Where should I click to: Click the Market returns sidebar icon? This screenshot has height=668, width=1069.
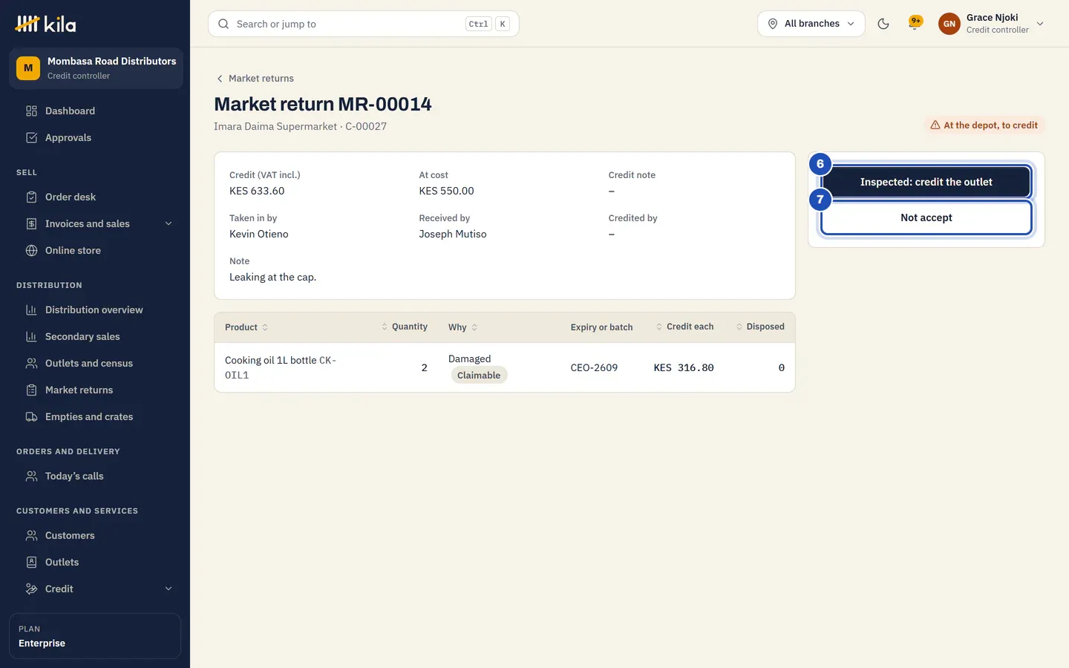point(31,390)
